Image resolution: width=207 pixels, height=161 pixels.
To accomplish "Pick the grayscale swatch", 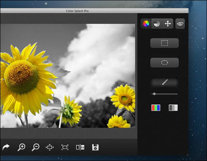I will (x=173, y=107).
